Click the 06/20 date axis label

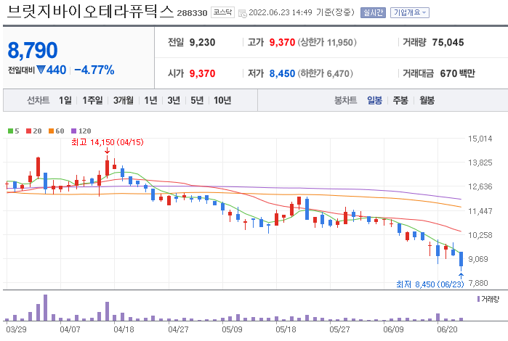point(447,329)
